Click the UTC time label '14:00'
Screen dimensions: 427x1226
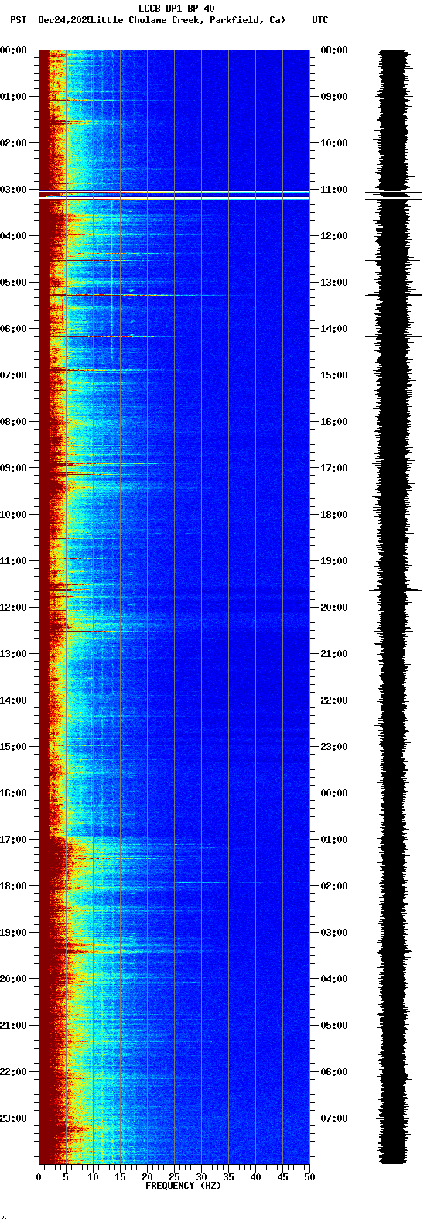pos(335,329)
